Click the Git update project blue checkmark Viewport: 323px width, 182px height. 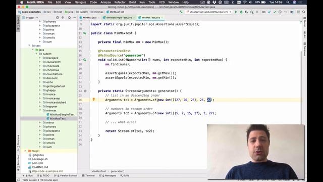pyautogui.click(x=269, y=12)
